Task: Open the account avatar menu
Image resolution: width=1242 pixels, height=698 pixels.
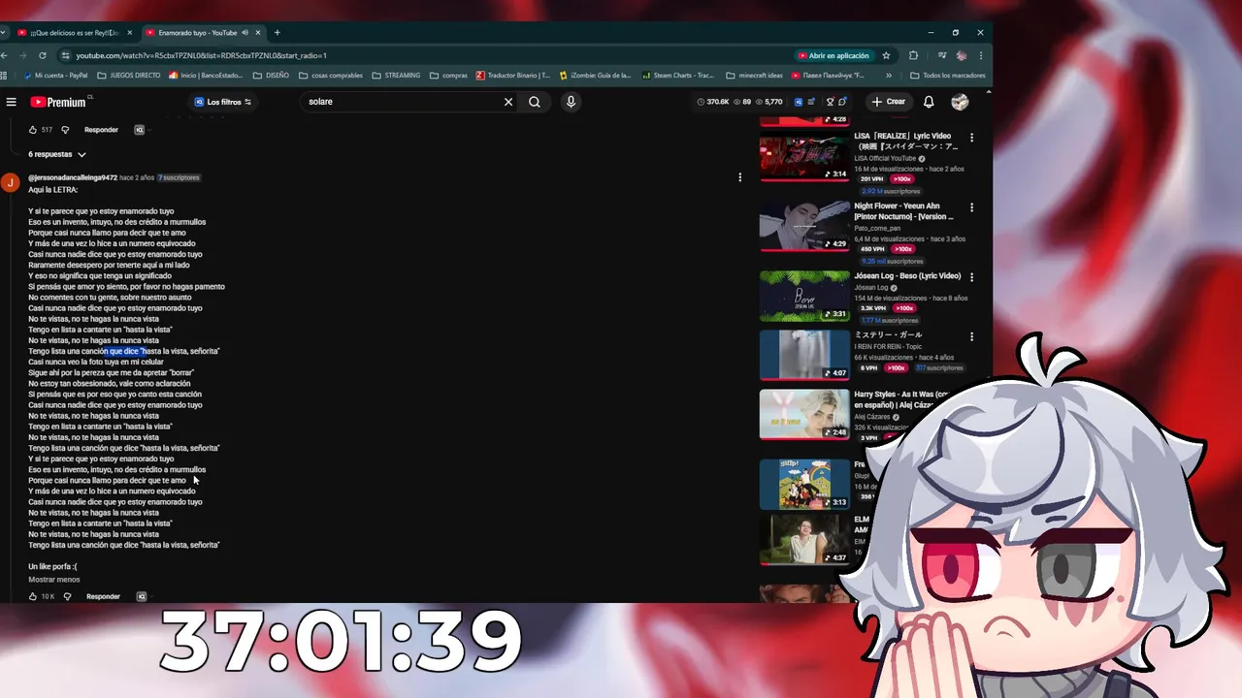Action: click(x=960, y=102)
